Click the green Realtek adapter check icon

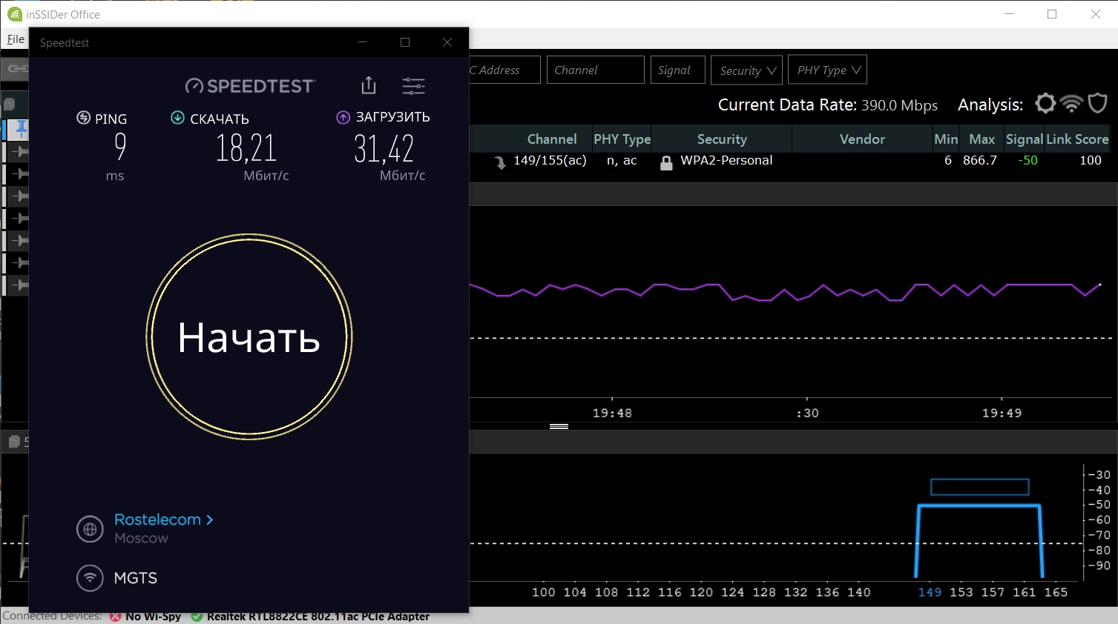pos(197,617)
